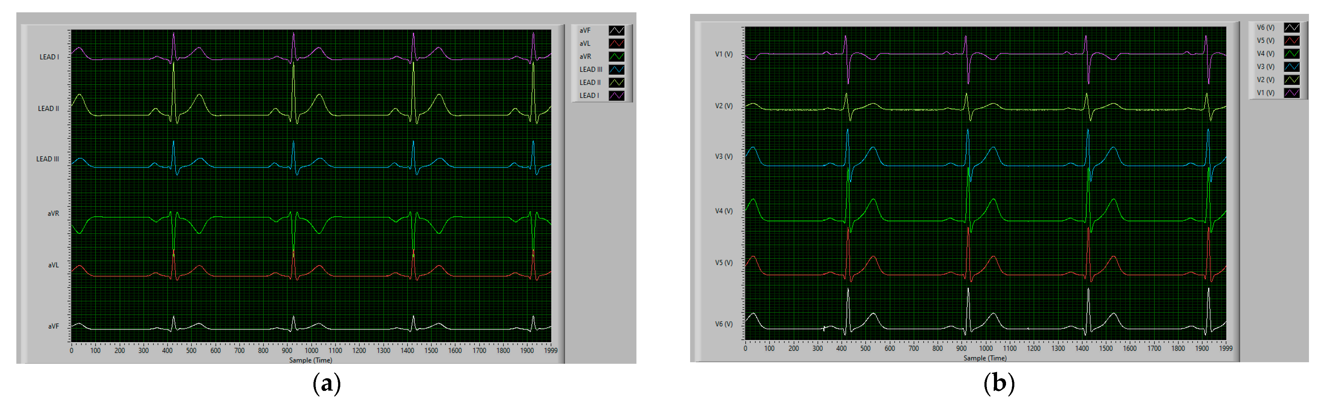Click the LEAD II legend plot icon
Viewport: 1321px width, 402px height.
[x=616, y=83]
